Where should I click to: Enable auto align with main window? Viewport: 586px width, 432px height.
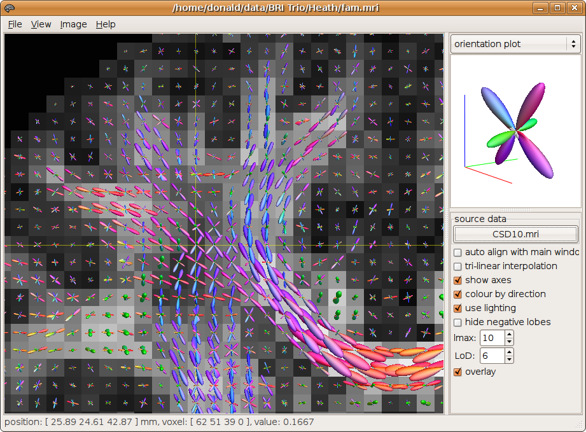(x=457, y=252)
